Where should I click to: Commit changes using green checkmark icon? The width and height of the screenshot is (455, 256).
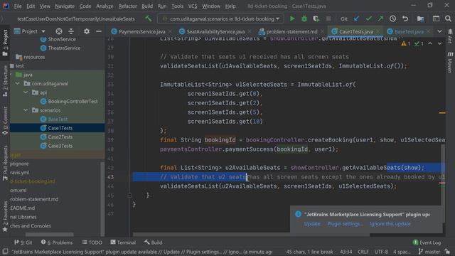(368, 19)
